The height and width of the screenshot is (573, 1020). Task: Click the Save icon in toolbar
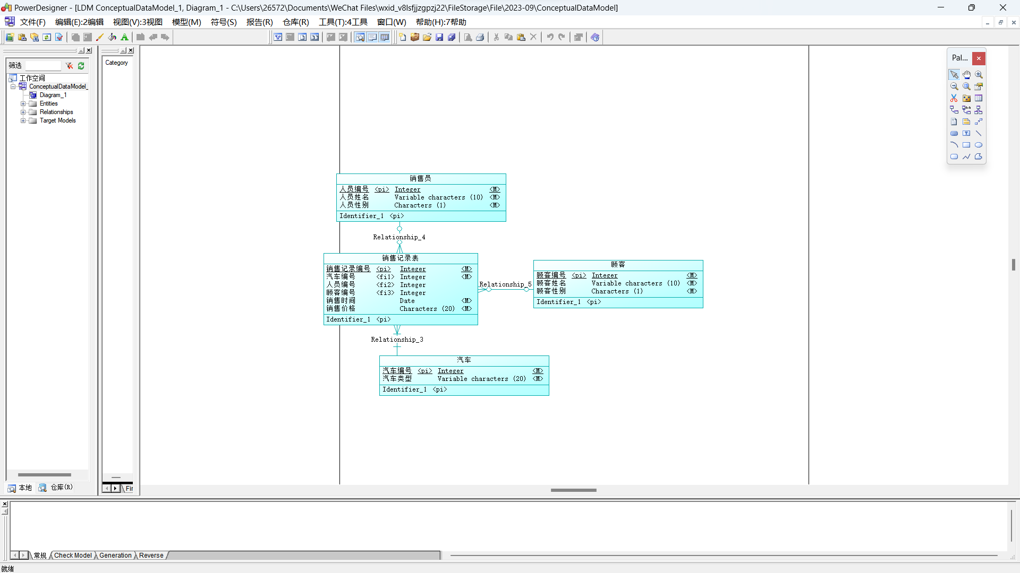[439, 37]
